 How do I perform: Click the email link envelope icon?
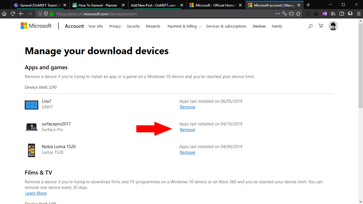(291, 14)
